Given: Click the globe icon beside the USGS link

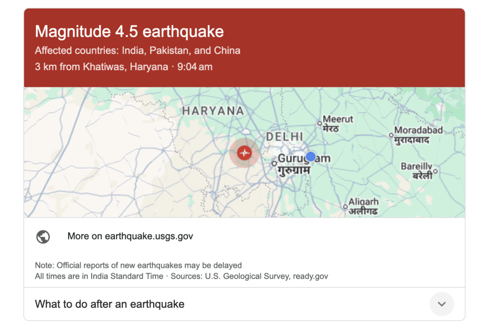Looking at the screenshot, I should tap(43, 237).
